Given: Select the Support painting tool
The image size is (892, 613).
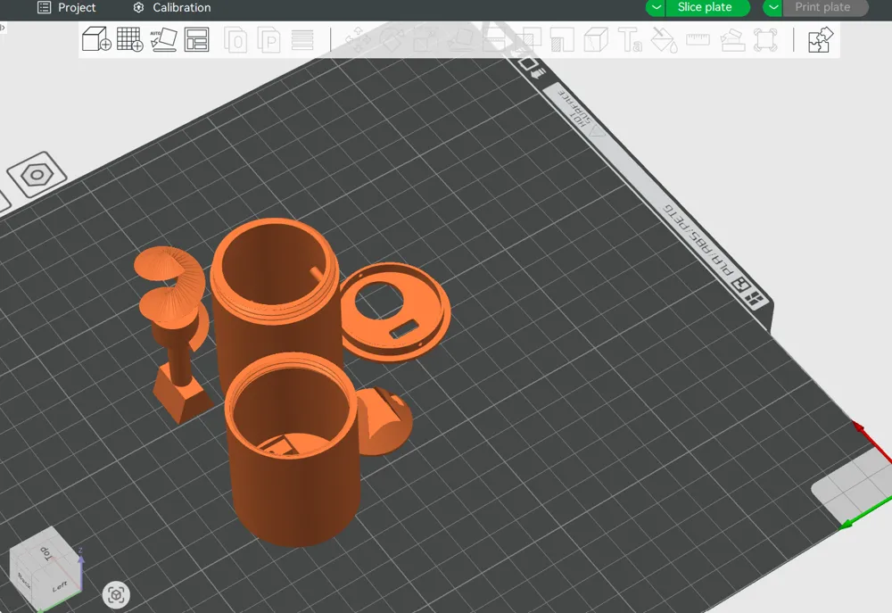Looking at the screenshot, I should pos(562,40).
